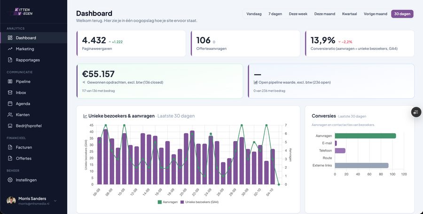This screenshot has width=423, height=214.
Task: Click the Open pipeline waarde card
Action: pyautogui.click(x=331, y=81)
